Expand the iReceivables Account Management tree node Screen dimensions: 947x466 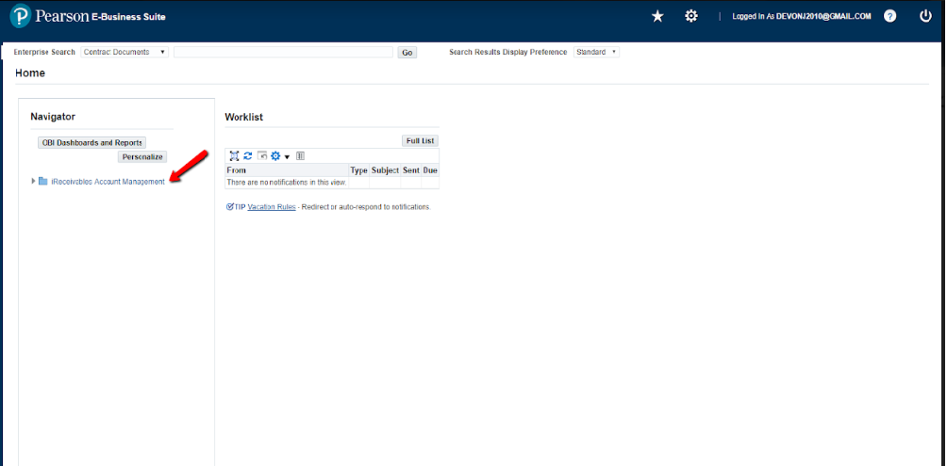33,181
